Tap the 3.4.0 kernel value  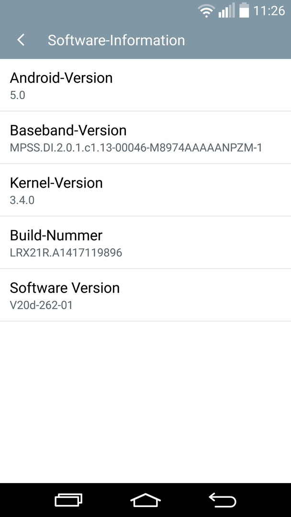click(x=22, y=200)
